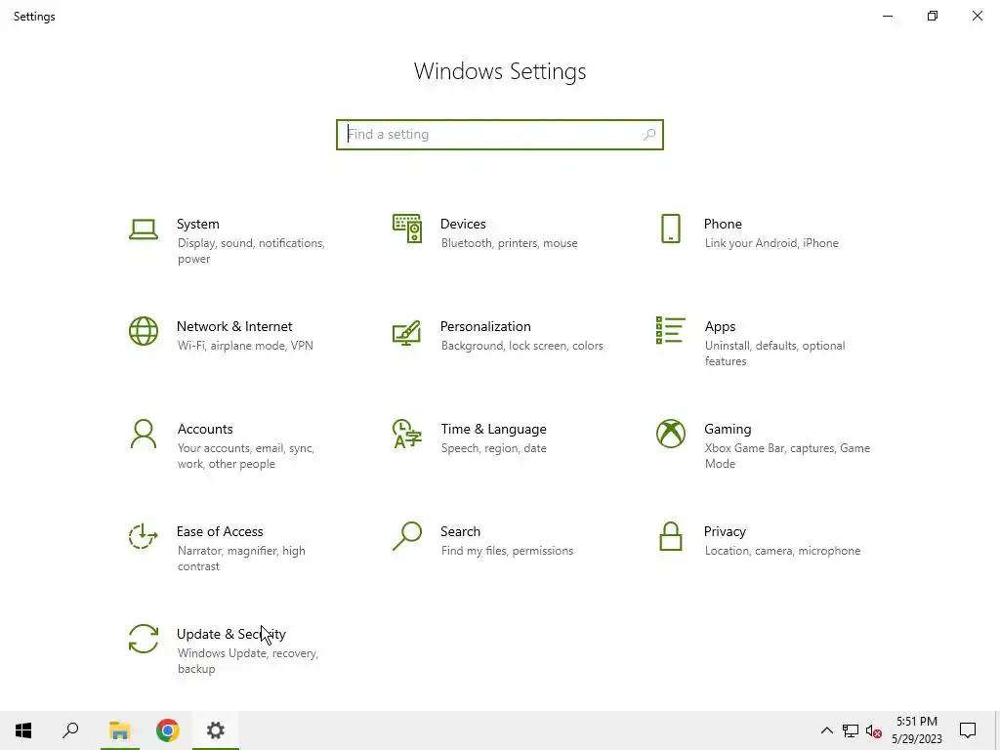Open File Explorer from the taskbar
Image resolution: width=1000 pixels, height=750 pixels.
pyautogui.click(x=119, y=730)
